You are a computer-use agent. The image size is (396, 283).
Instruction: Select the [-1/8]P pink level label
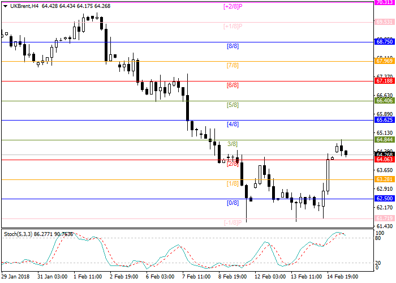(x=233, y=222)
